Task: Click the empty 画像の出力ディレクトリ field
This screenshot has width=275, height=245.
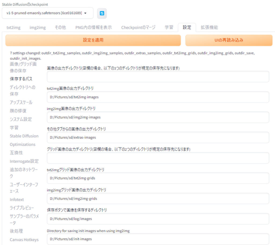Action: click(x=158, y=77)
